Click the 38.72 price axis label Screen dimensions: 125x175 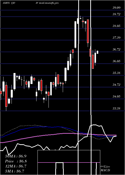(x=116, y=14)
